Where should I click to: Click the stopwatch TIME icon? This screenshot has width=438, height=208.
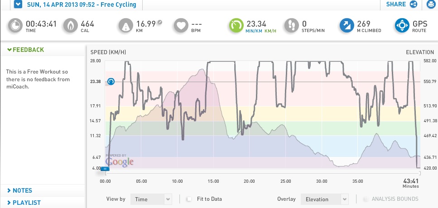(15, 26)
